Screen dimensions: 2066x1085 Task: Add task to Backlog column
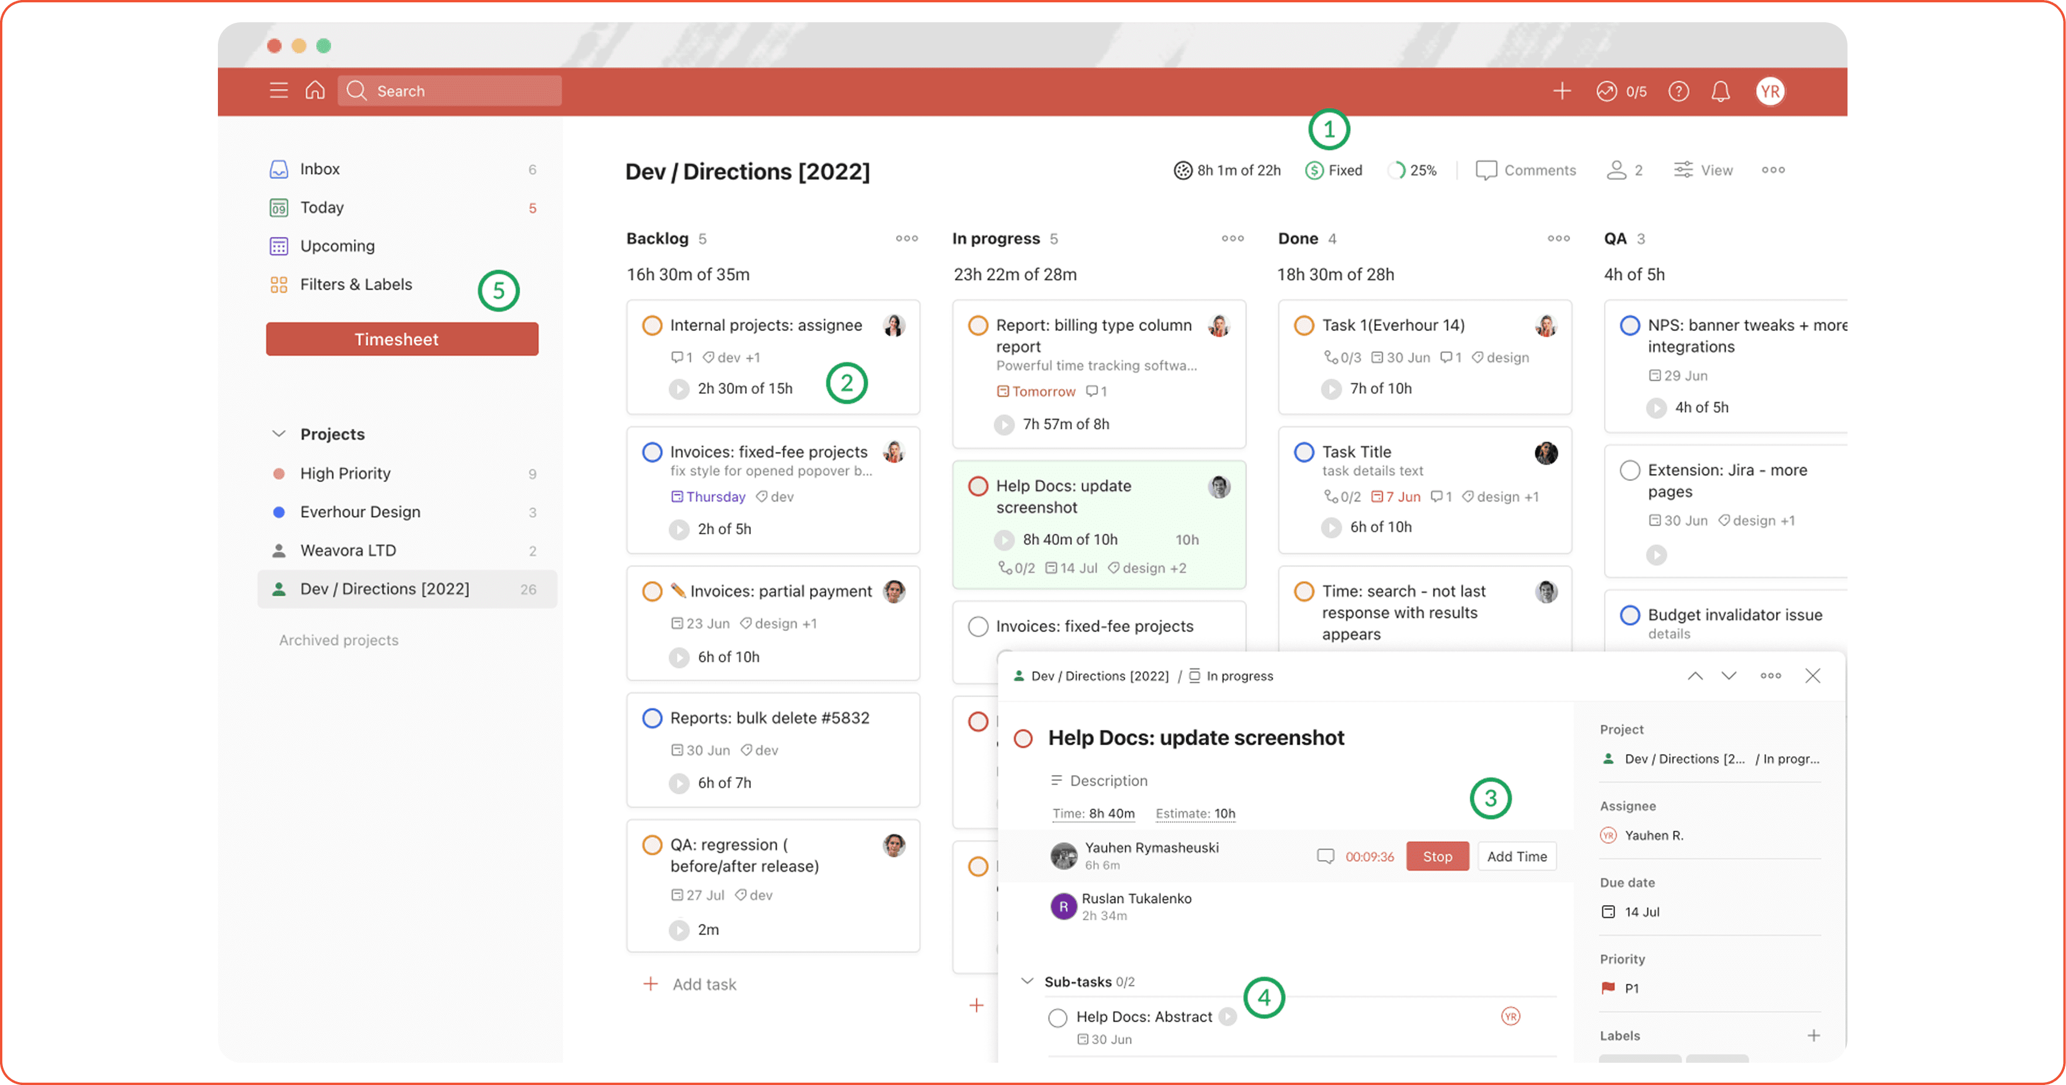(691, 984)
